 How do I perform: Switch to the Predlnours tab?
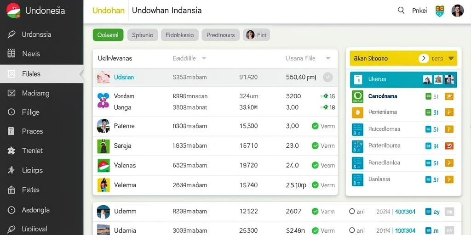(220, 35)
